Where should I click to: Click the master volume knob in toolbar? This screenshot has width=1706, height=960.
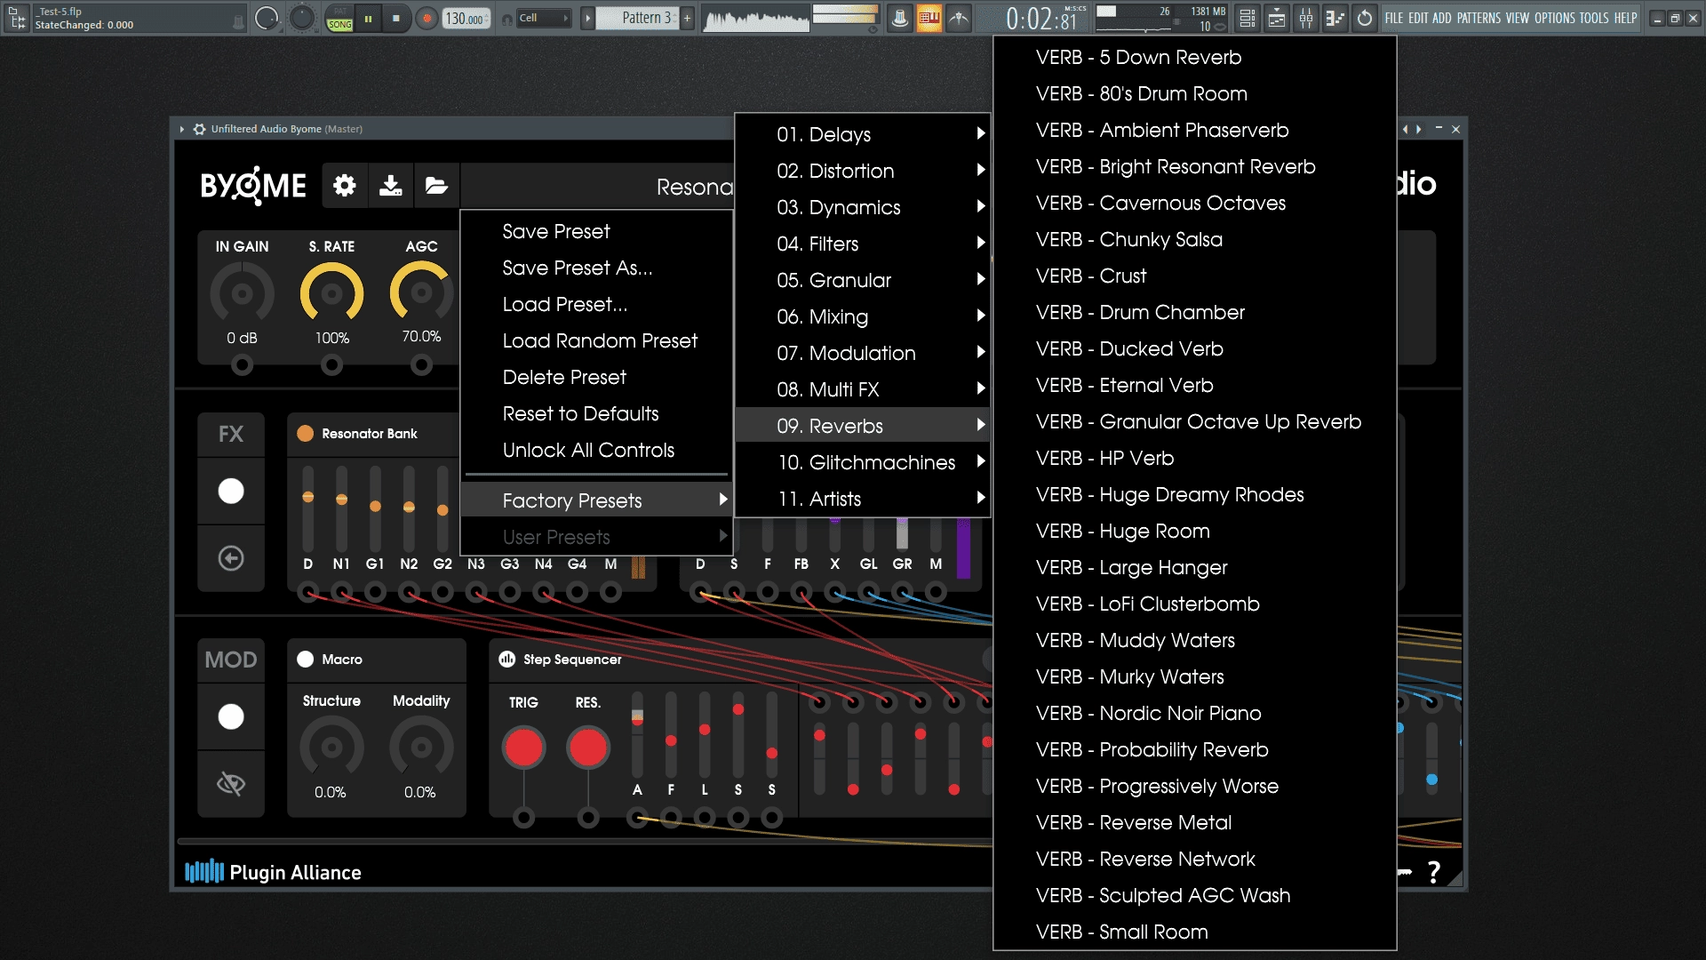(266, 18)
